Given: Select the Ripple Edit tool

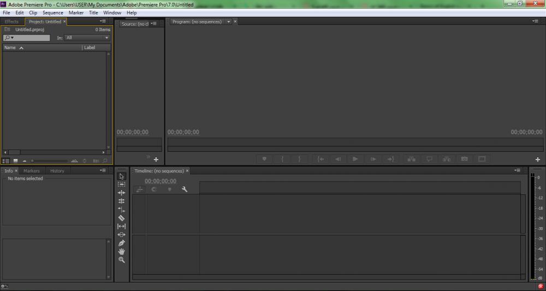Looking at the screenshot, I should pos(121,193).
